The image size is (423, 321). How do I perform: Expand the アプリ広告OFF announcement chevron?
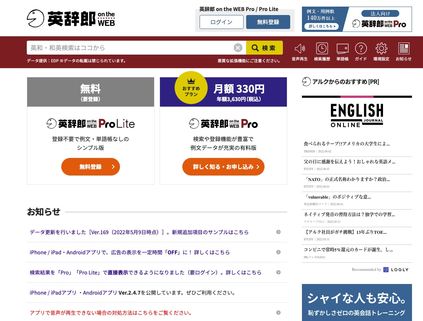(278, 252)
